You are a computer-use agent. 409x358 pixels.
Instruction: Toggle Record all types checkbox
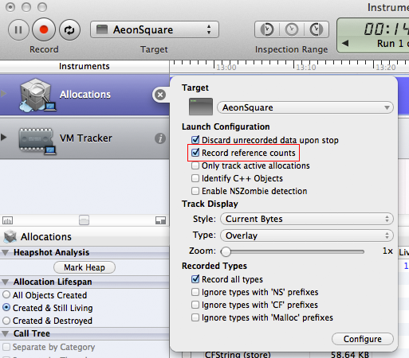pos(195,279)
